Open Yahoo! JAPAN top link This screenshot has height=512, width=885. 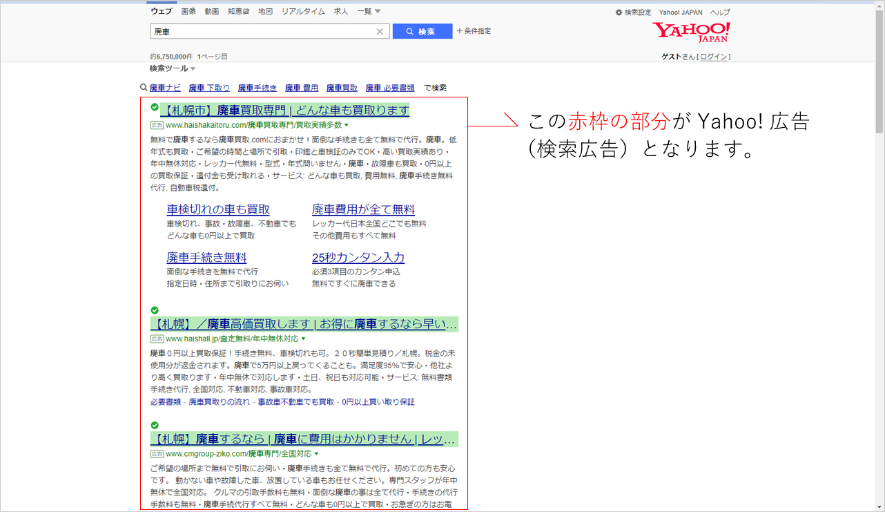click(681, 12)
